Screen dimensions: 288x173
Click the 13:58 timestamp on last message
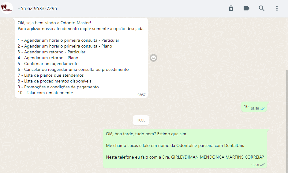coord(255,165)
